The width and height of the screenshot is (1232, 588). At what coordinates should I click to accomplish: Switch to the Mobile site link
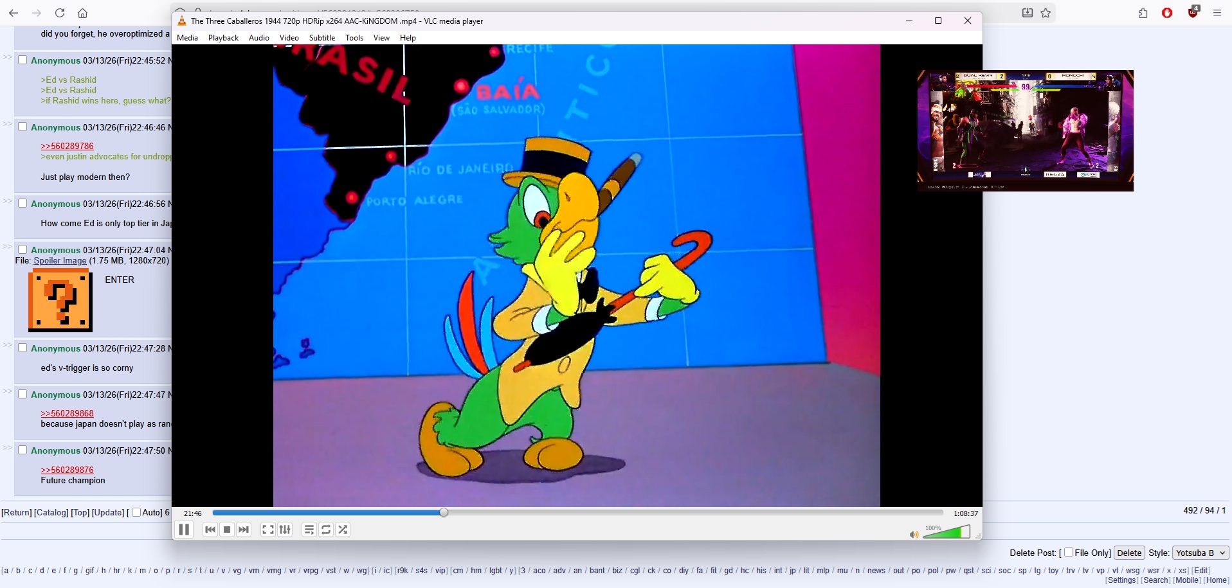(x=1187, y=580)
